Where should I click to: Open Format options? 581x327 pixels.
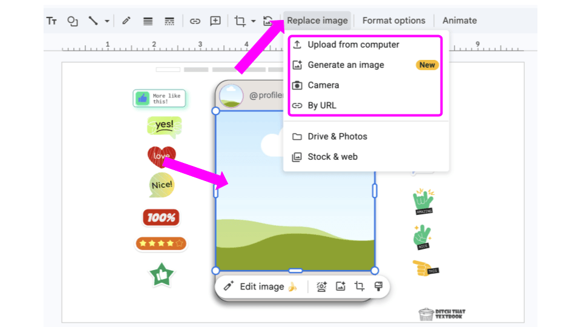[x=393, y=21]
